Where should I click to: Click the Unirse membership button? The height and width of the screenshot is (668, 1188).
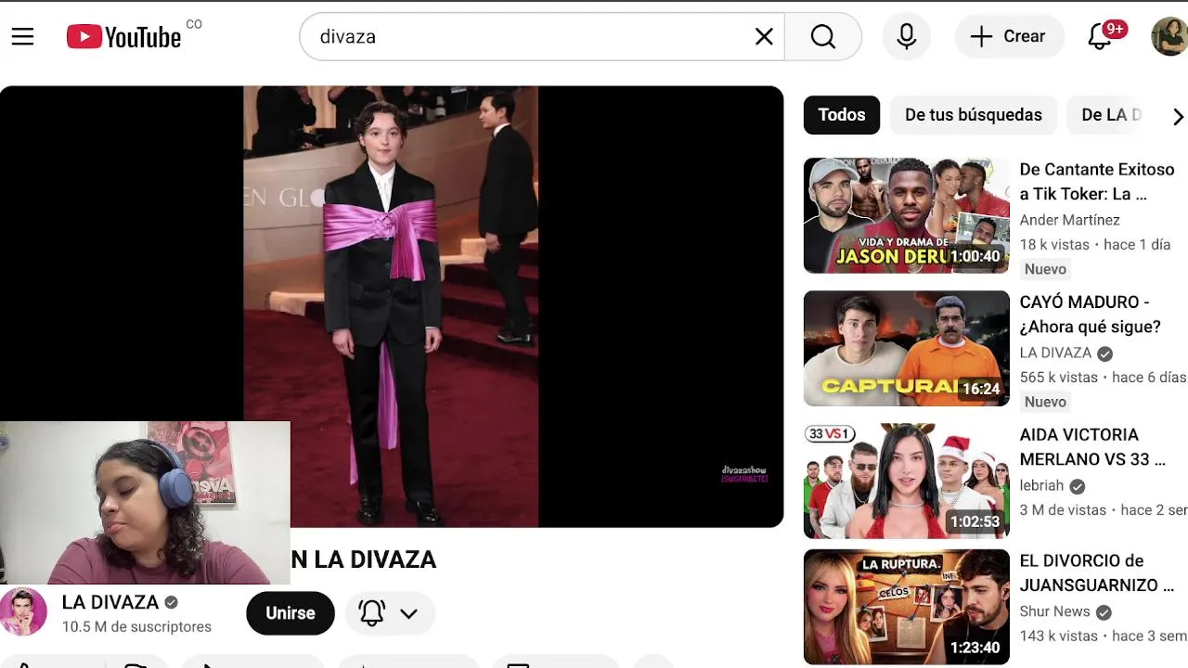point(291,613)
